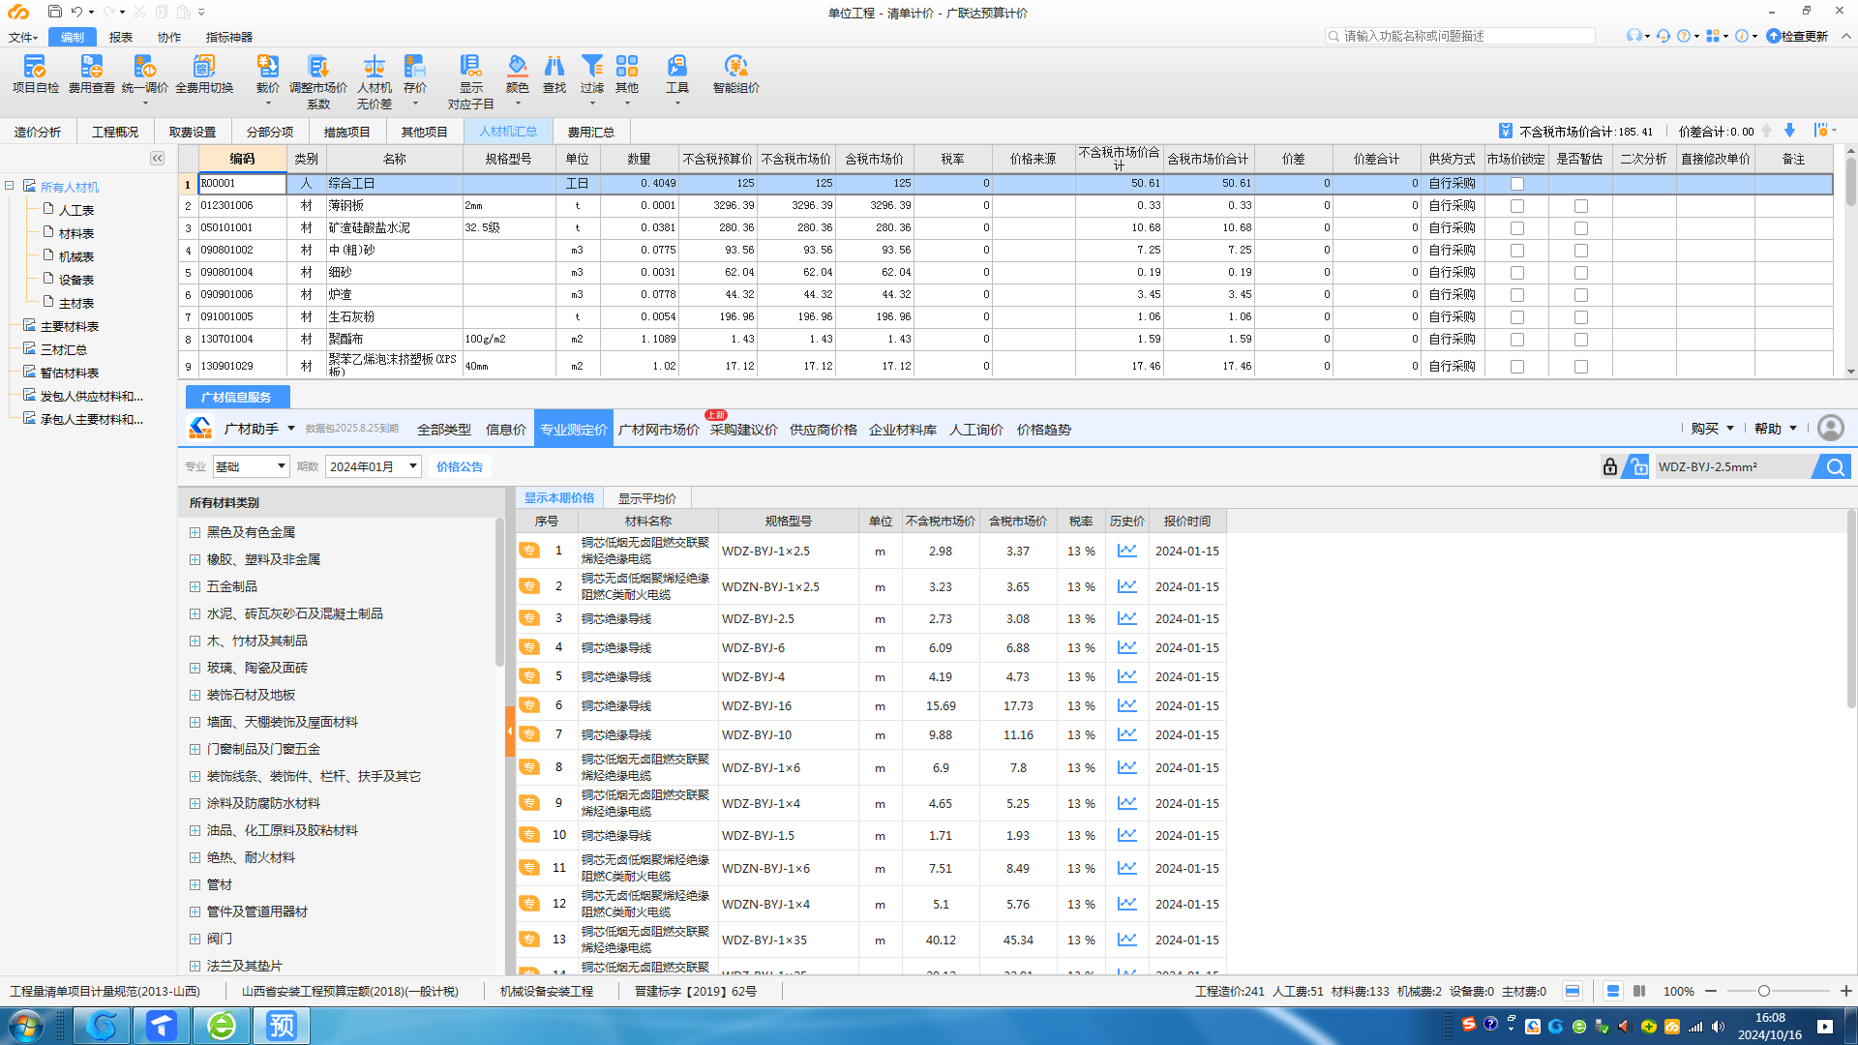This screenshot has width=1858, height=1045.
Task: Switch to the 费用汇总 tab
Action: pos(590,132)
